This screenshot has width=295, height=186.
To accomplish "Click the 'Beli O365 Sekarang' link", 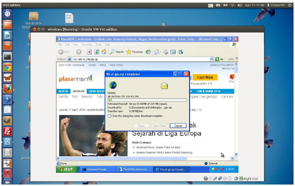I will click(x=72, y=65).
